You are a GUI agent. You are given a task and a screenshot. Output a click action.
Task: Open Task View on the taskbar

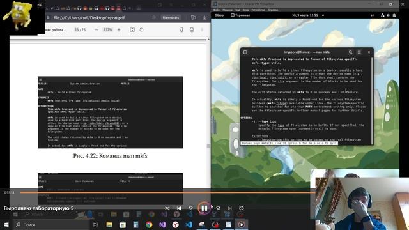[x=96, y=224]
